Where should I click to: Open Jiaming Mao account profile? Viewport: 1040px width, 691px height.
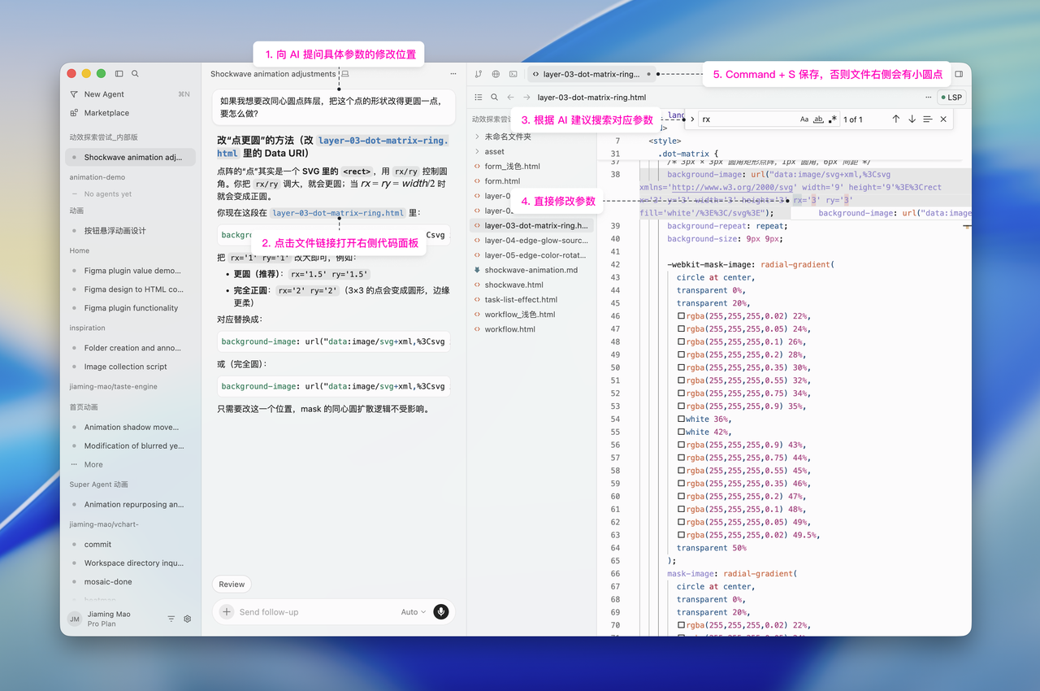click(99, 619)
